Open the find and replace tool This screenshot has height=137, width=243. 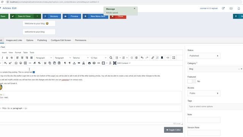point(111,58)
